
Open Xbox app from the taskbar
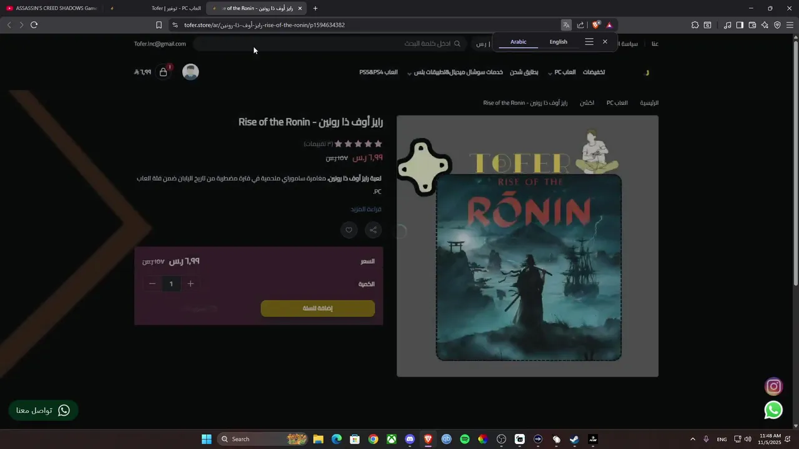click(x=391, y=439)
